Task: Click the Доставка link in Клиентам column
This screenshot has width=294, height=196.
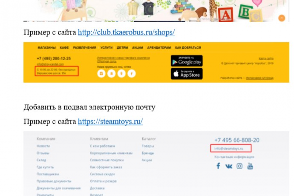Action: pos(97,188)
